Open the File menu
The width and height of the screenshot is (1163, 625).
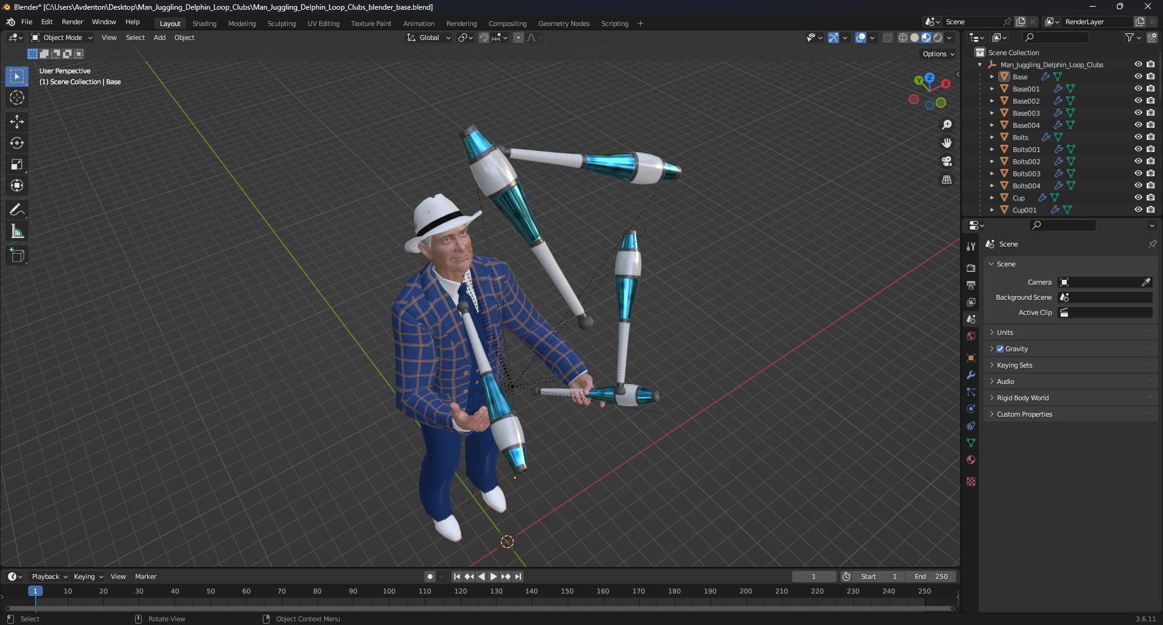27,22
